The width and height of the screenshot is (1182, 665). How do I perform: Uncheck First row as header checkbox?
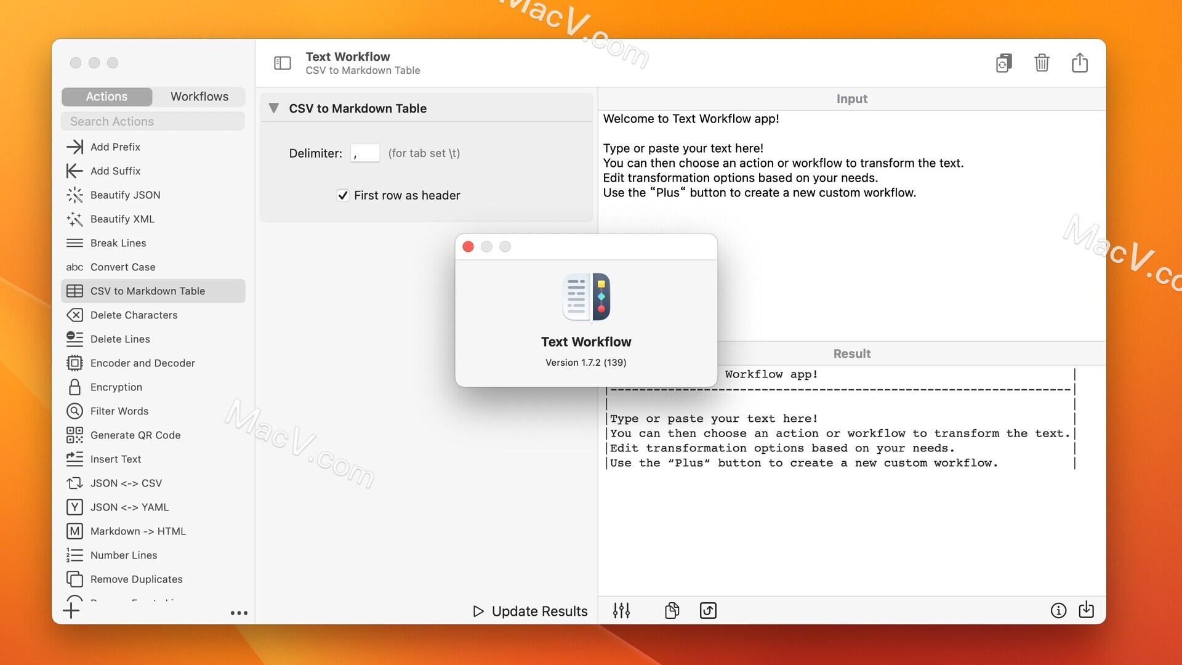[x=343, y=195]
